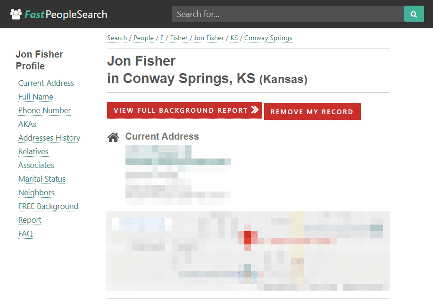This screenshot has height=301, width=433.
Task: Jump to Current Address in sidebar
Action: tap(46, 83)
